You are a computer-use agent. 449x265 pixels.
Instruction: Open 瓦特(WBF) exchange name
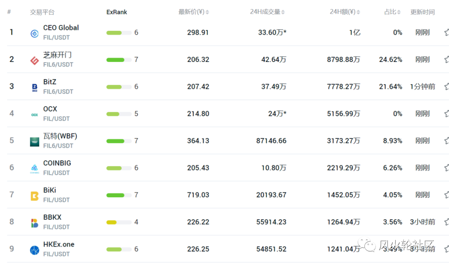point(60,136)
